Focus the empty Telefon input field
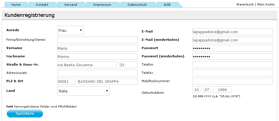 pos(233,65)
